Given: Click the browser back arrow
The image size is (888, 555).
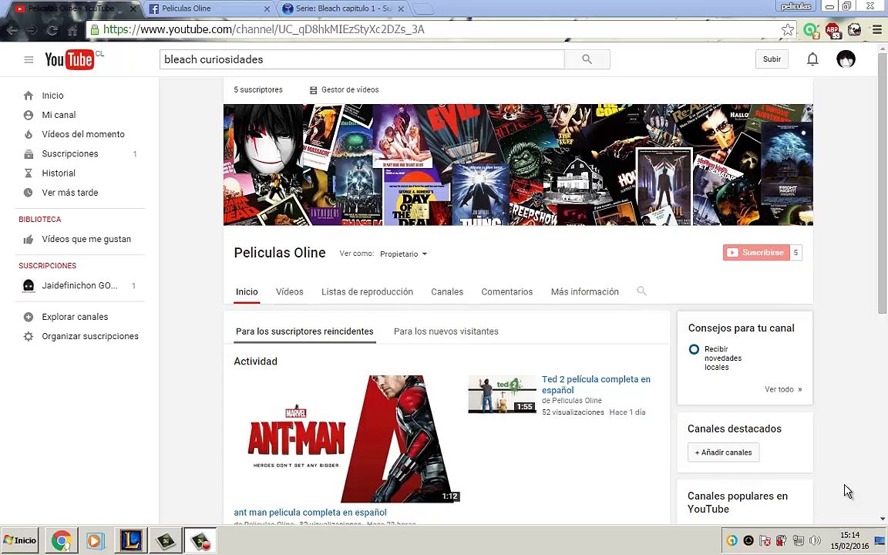Looking at the screenshot, I should pos(12,30).
